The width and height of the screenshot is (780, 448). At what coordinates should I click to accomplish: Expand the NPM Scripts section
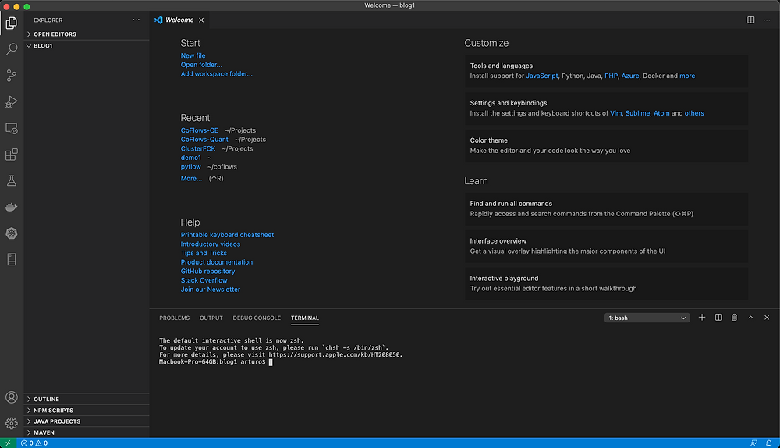[x=87, y=411]
